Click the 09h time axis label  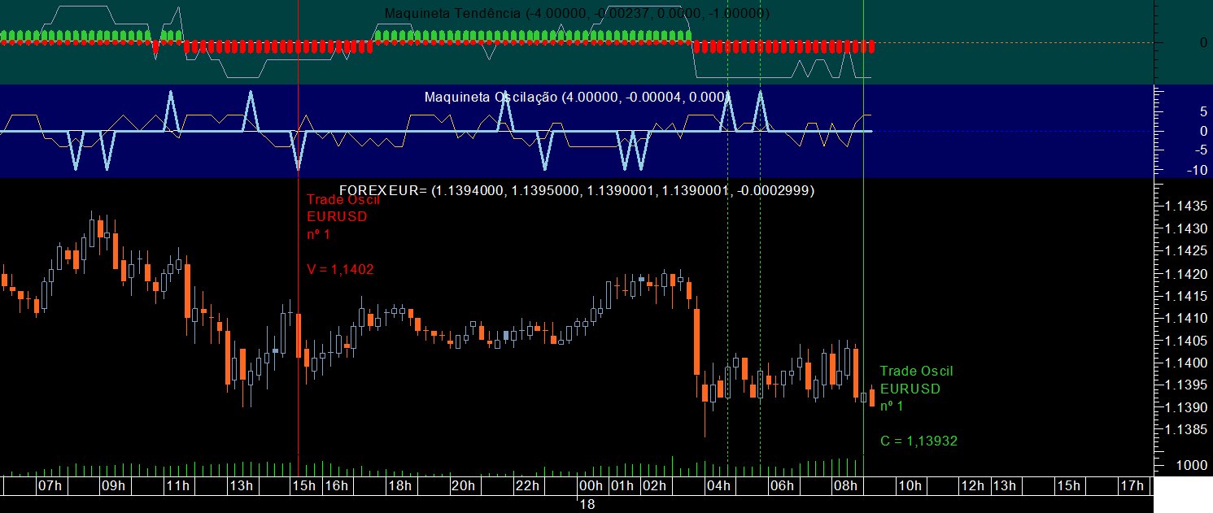[113, 485]
